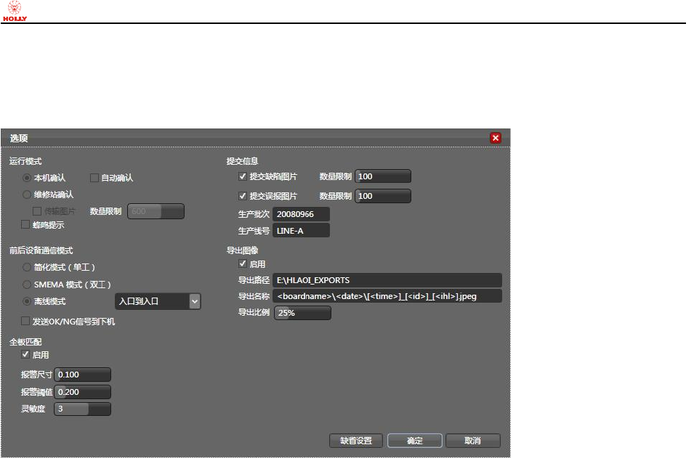Screen dimensions: 694x458
Task: Tick the 传输图片 checkbox
Action: click(x=37, y=211)
